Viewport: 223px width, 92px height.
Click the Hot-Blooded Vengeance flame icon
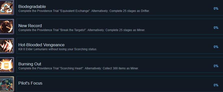point(7,46)
